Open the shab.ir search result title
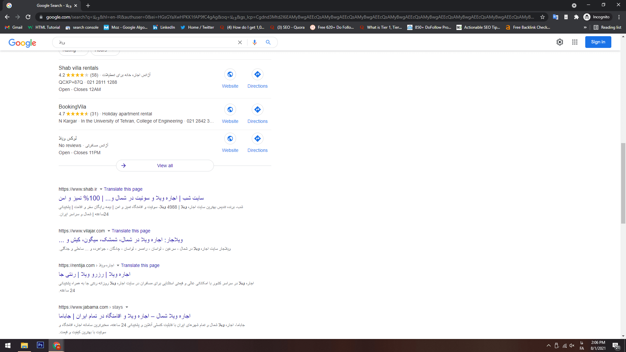This screenshot has width=626, height=352. click(131, 198)
